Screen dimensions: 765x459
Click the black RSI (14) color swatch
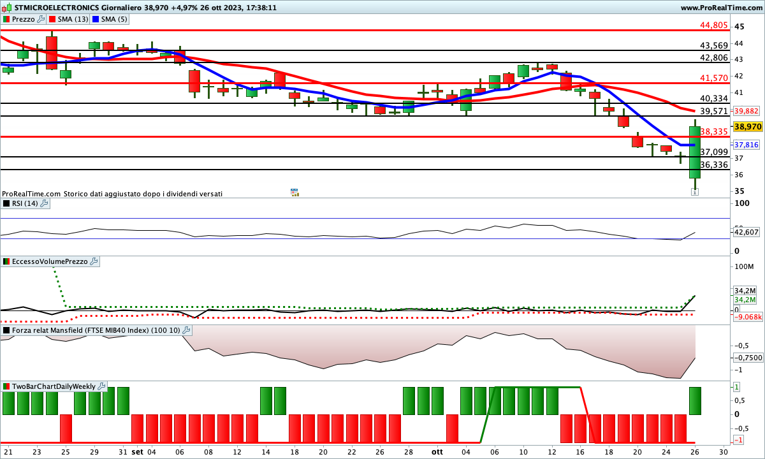coord(6,203)
